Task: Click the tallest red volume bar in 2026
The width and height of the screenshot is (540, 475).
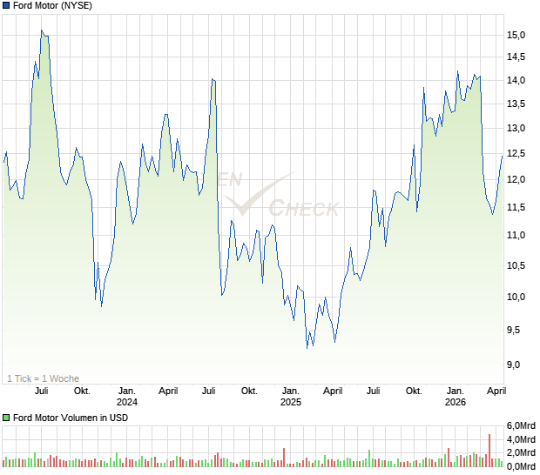Action: [x=489, y=451]
